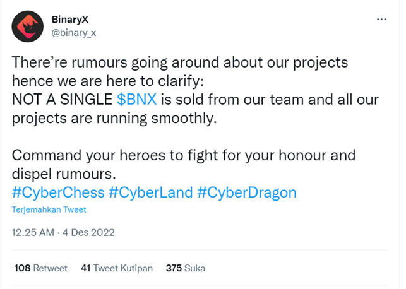This screenshot has width=406, height=289.
Task: Click the BinaryX display name
Action: pos(70,20)
